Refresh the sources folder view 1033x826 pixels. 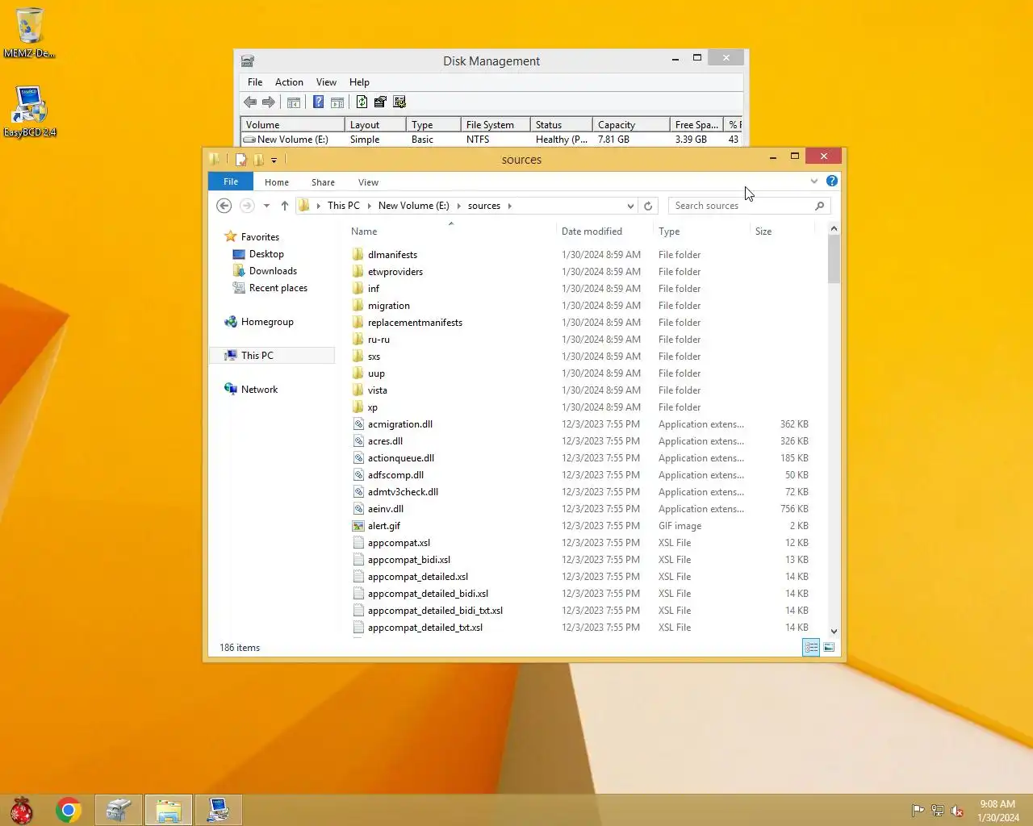pyautogui.click(x=648, y=206)
